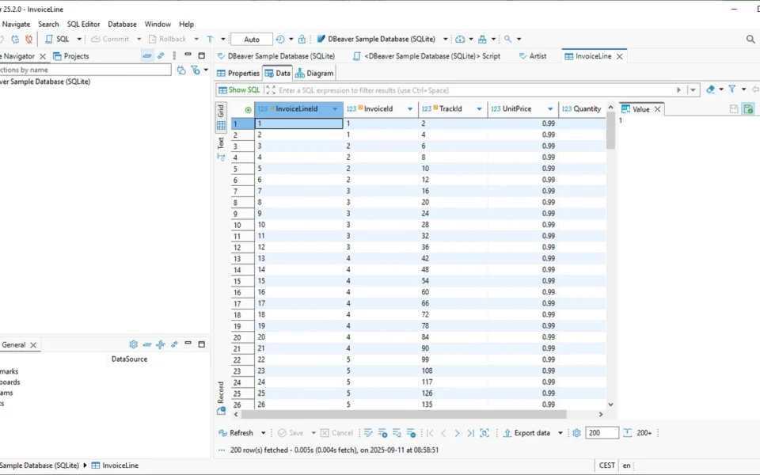
Task: Go to first row
Action: tap(430, 433)
